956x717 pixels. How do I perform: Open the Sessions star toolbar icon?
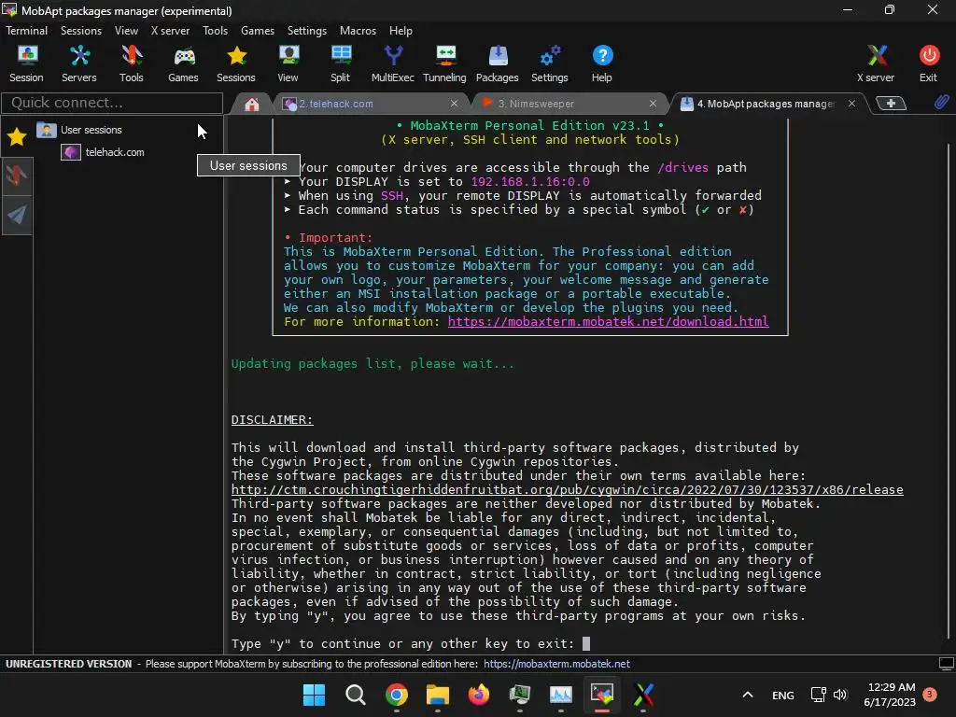236,63
